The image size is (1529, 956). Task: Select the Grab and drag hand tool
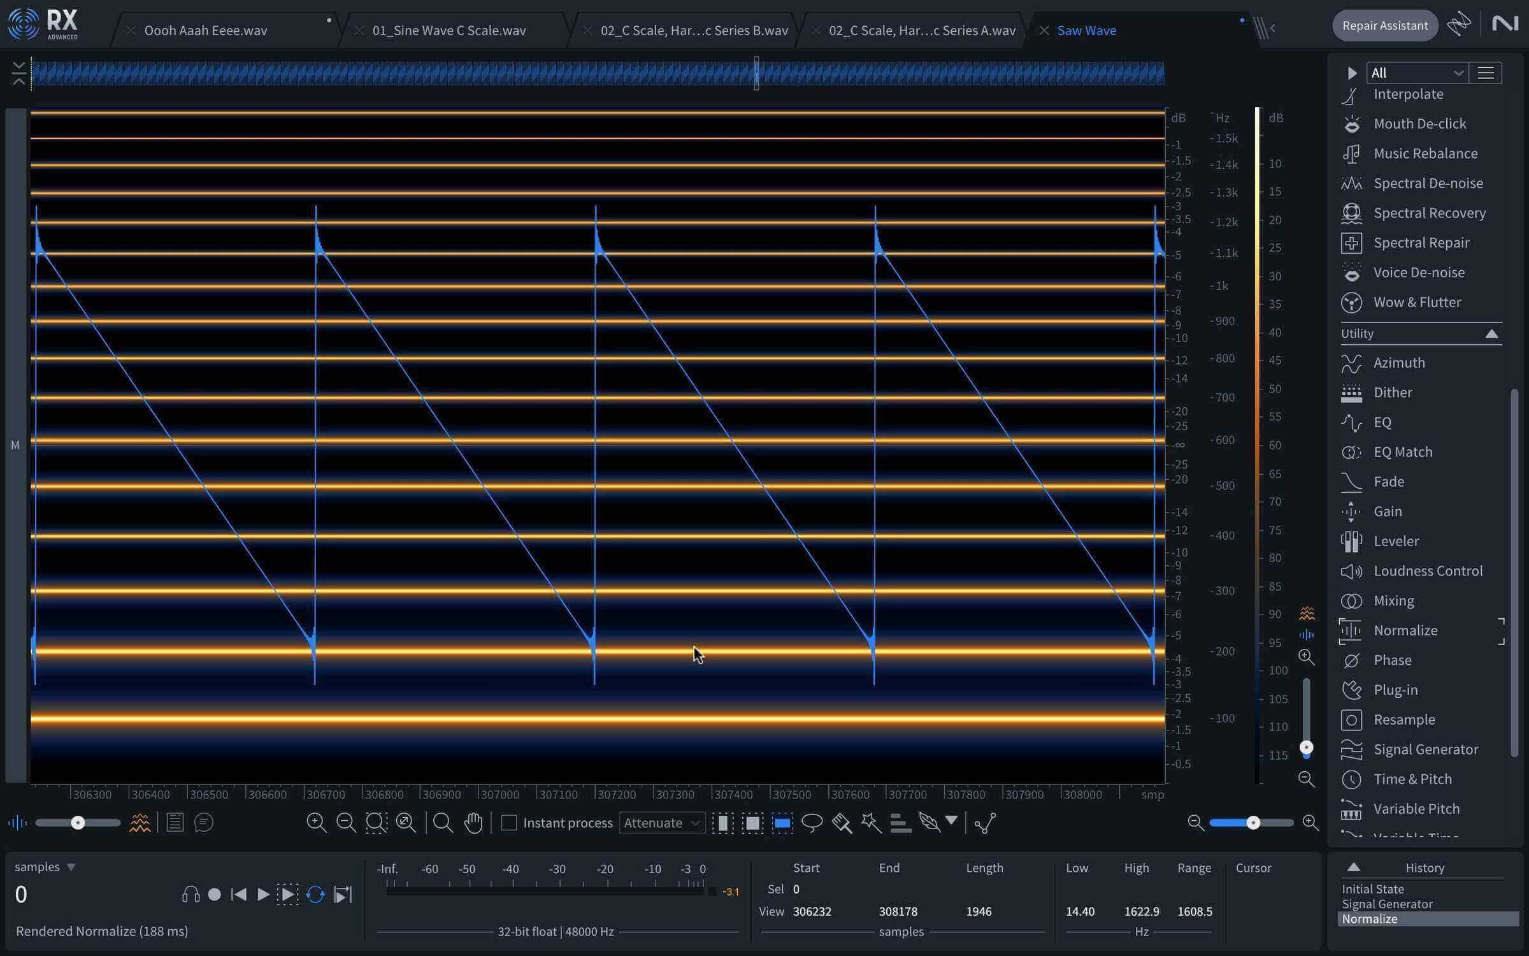click(x=473, y=823)
